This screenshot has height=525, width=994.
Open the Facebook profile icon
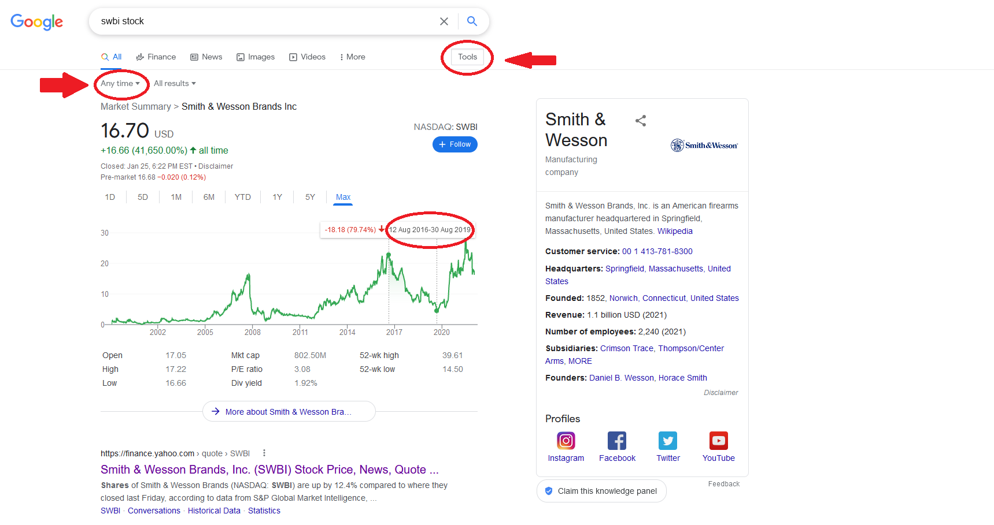tap(617, 441)
